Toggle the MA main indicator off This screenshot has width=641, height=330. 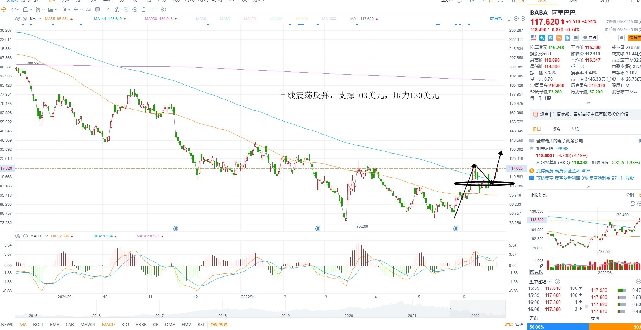point(23,324)
